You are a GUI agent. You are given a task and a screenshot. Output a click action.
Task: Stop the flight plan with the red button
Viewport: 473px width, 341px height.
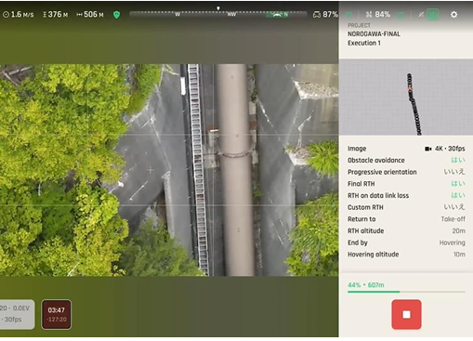(x=406, y=314)
